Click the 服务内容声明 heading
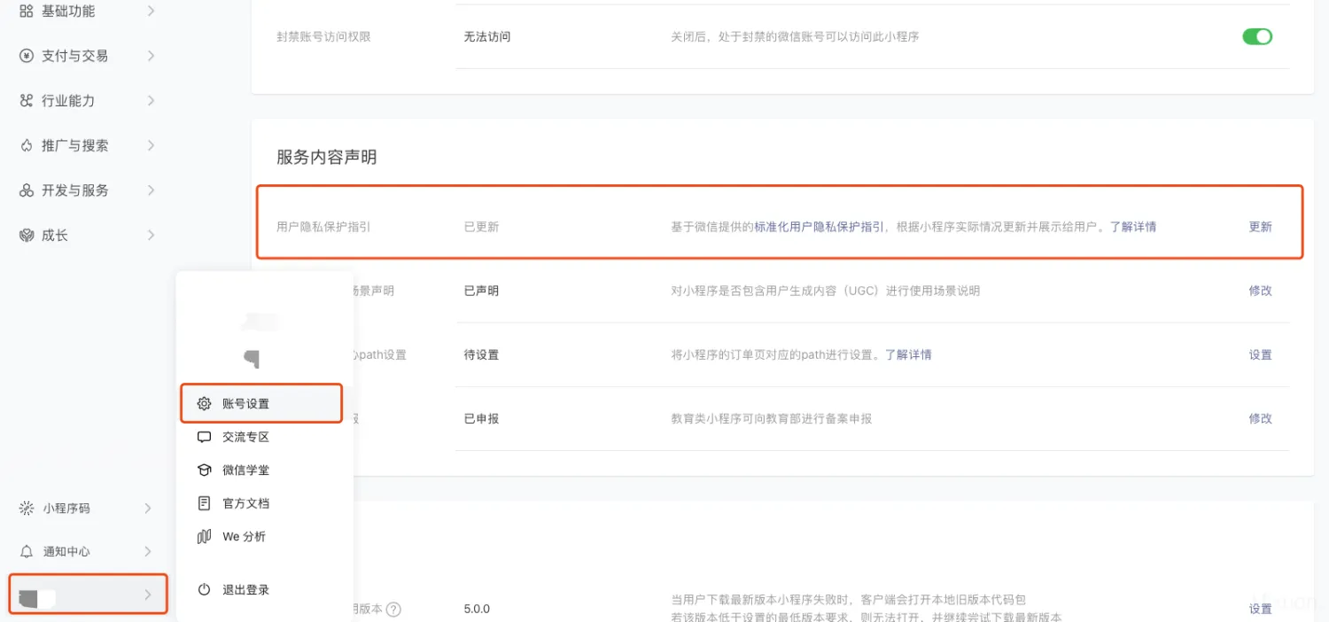The height and width of the screenshot is (622, 1329). [x=327, y=157]
